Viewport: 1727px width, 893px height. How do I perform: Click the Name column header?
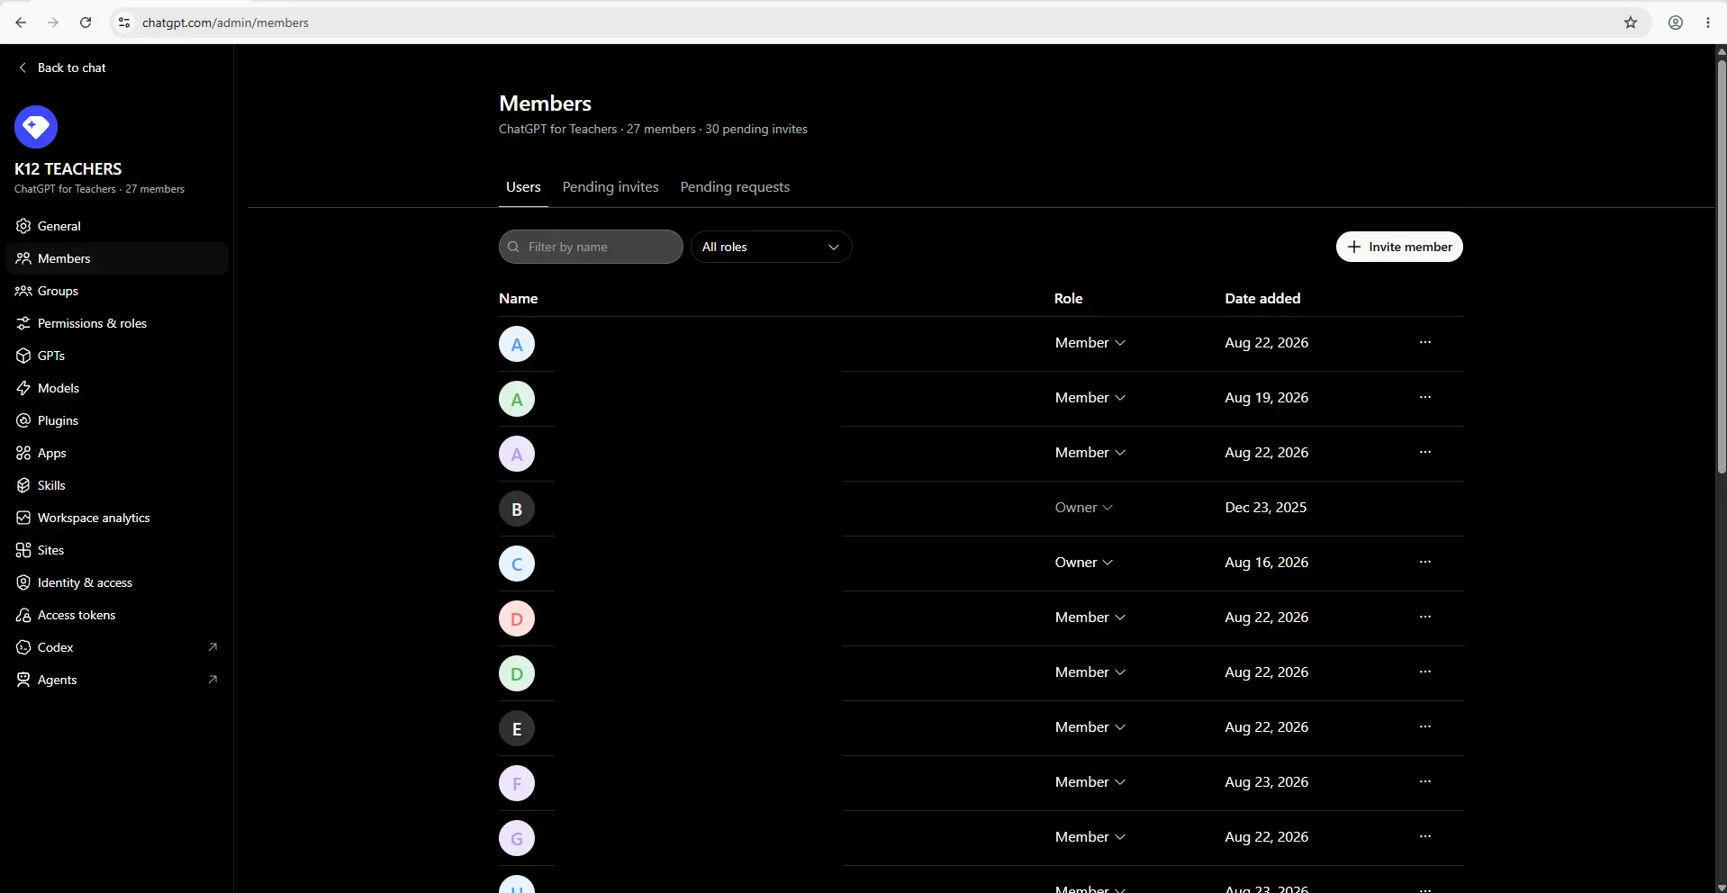tap(518, 298)
